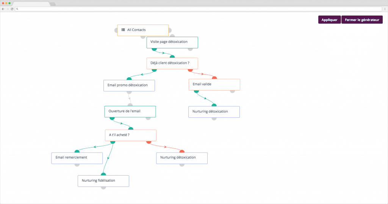Screen dimensions: 388x204
Task: Select the All Contacts source node
Action: (143, 30)
